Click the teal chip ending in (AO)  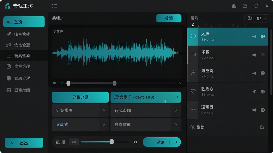(x=146, y=97)
